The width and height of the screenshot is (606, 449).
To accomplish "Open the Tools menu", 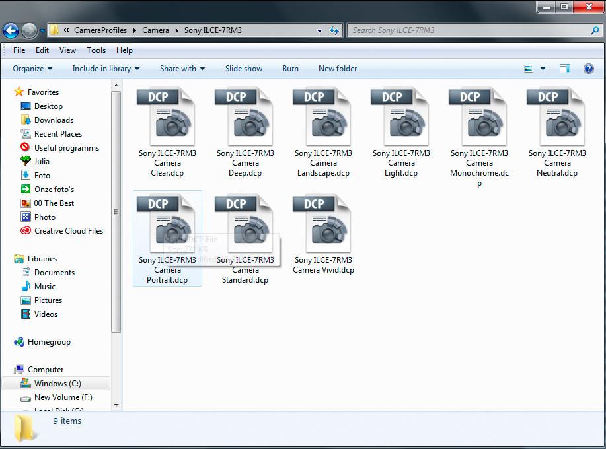I will [x=96, y=50].
